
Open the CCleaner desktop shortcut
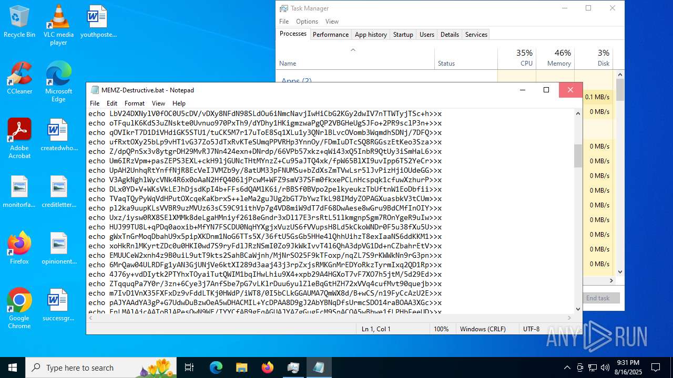point(19,78)
